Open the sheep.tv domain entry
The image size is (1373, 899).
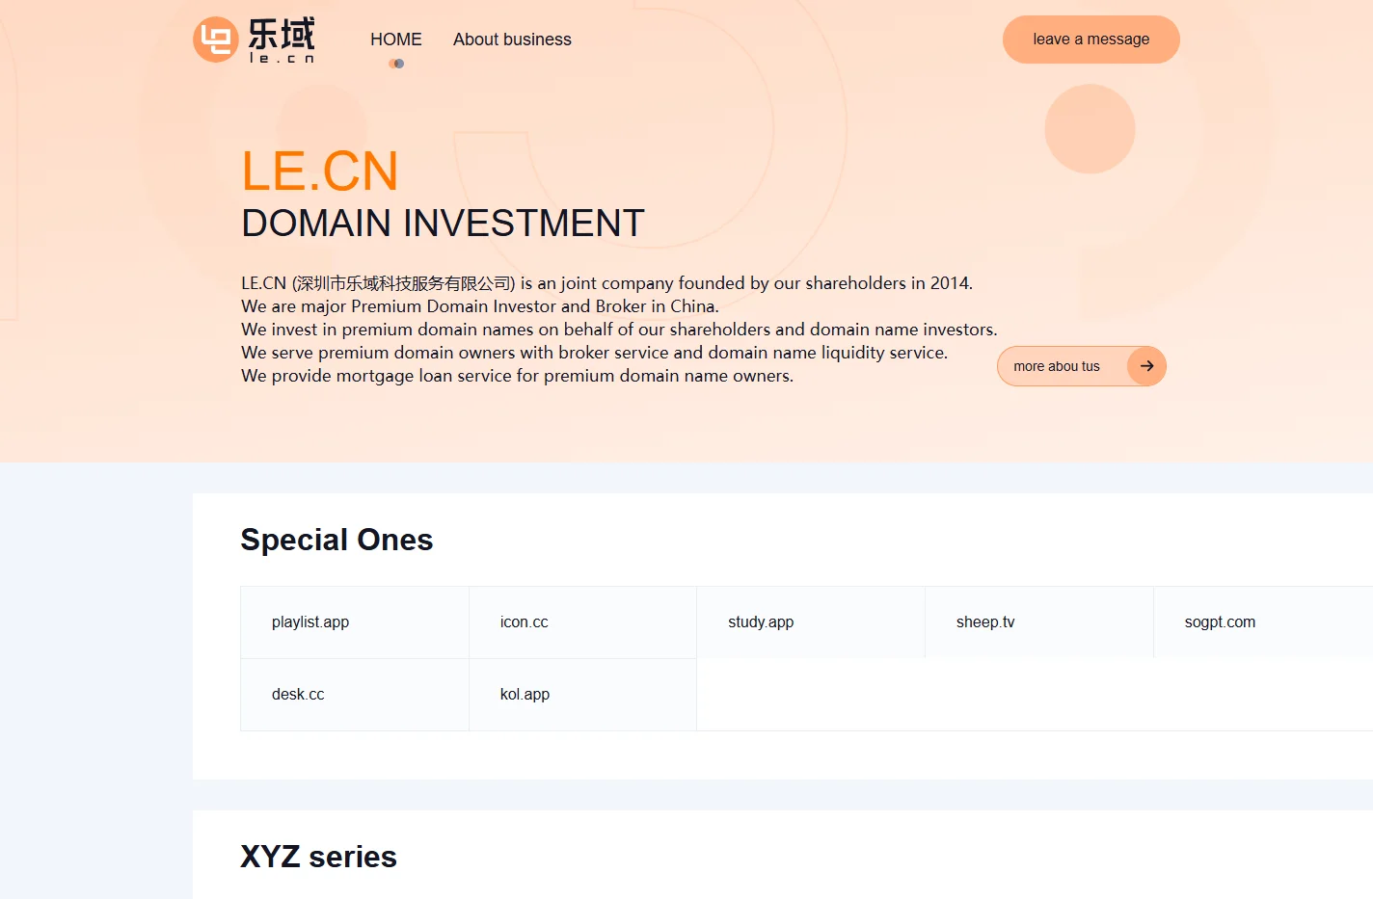1039,622
